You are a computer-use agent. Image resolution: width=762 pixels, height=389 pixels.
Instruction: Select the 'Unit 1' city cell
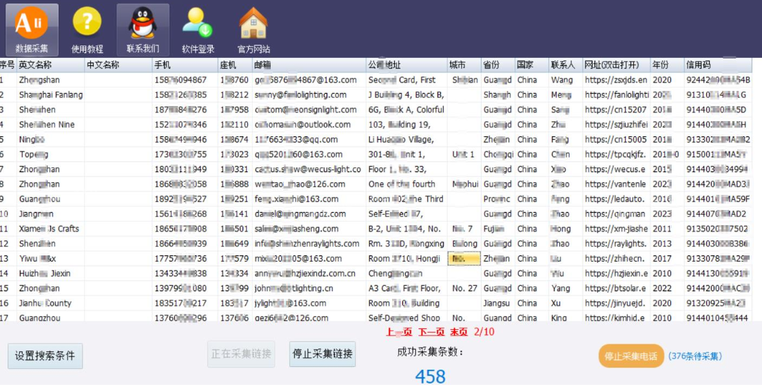464,154
